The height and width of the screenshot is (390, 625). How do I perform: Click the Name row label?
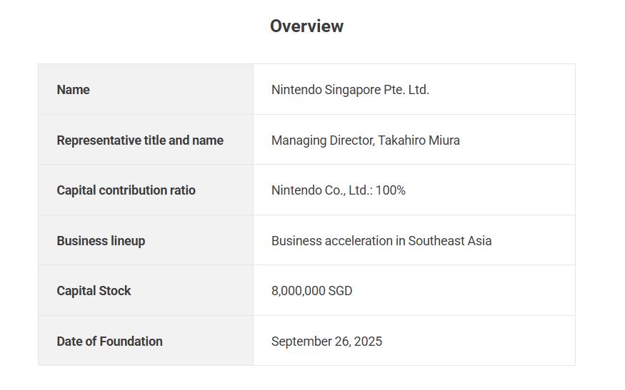(x=73, y=90)
